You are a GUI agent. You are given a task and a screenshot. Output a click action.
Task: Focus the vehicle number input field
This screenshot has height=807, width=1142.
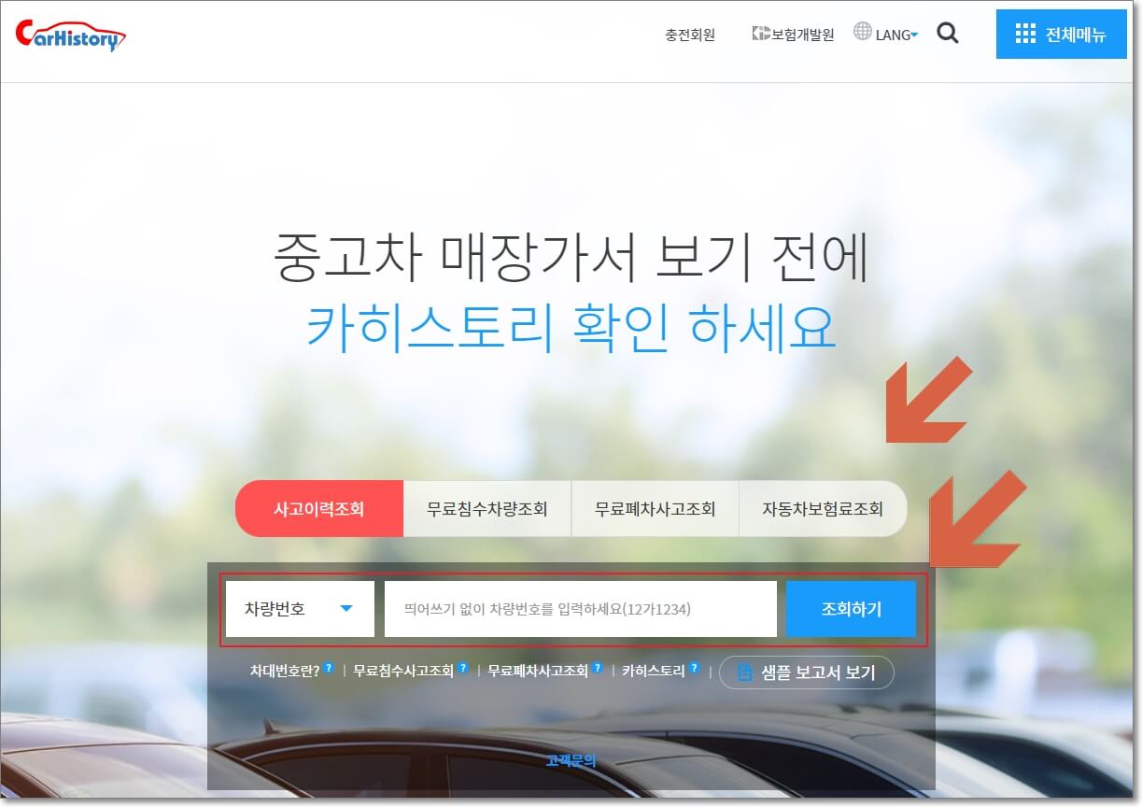click(580, 609)
